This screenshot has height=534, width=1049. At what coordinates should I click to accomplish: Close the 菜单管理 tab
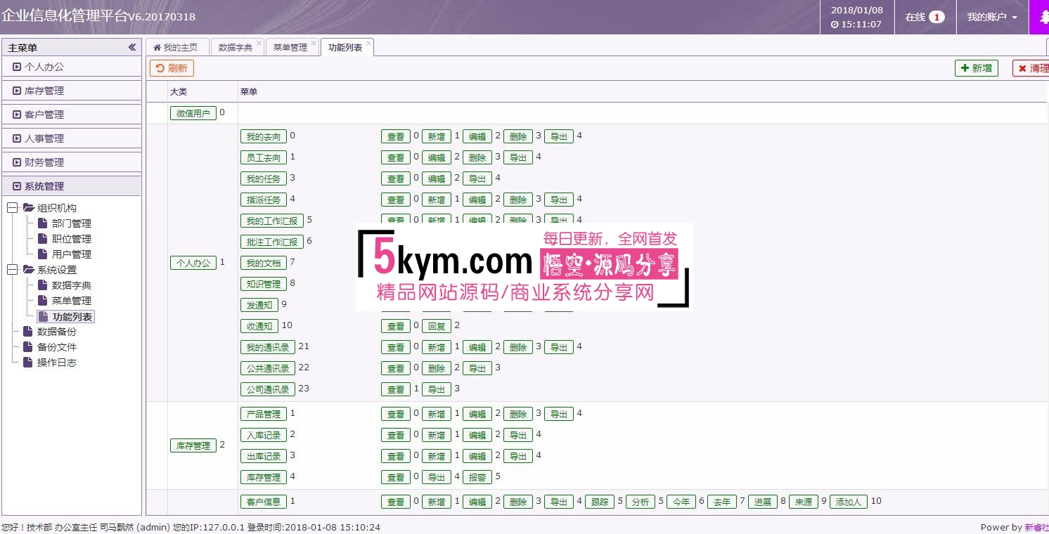(314, 43)
